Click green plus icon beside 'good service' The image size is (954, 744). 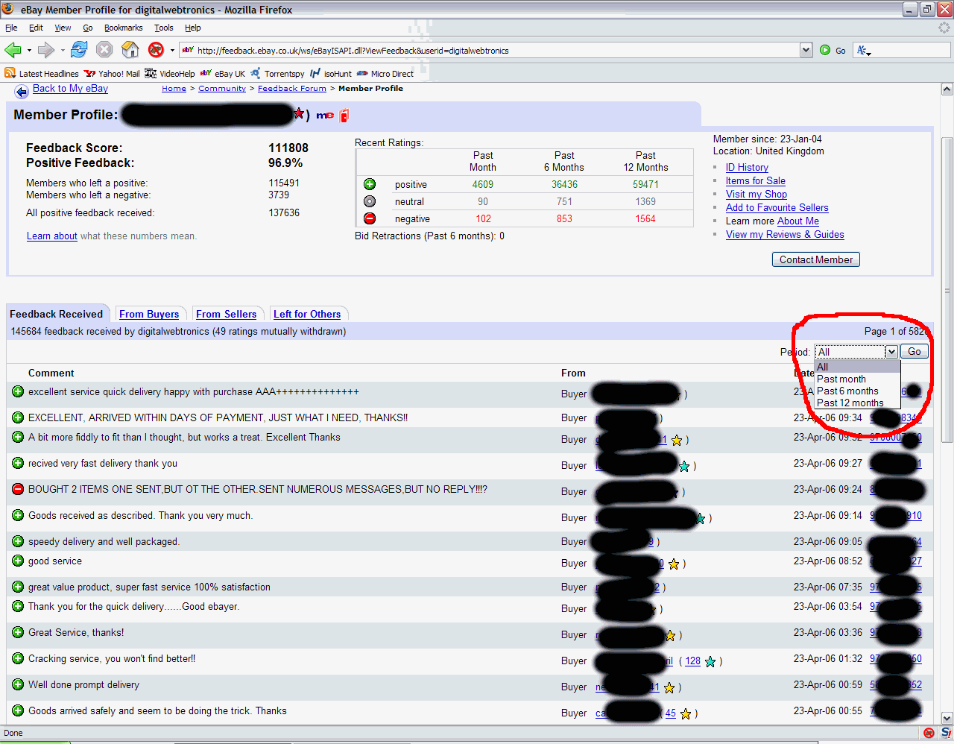[18, 561]
